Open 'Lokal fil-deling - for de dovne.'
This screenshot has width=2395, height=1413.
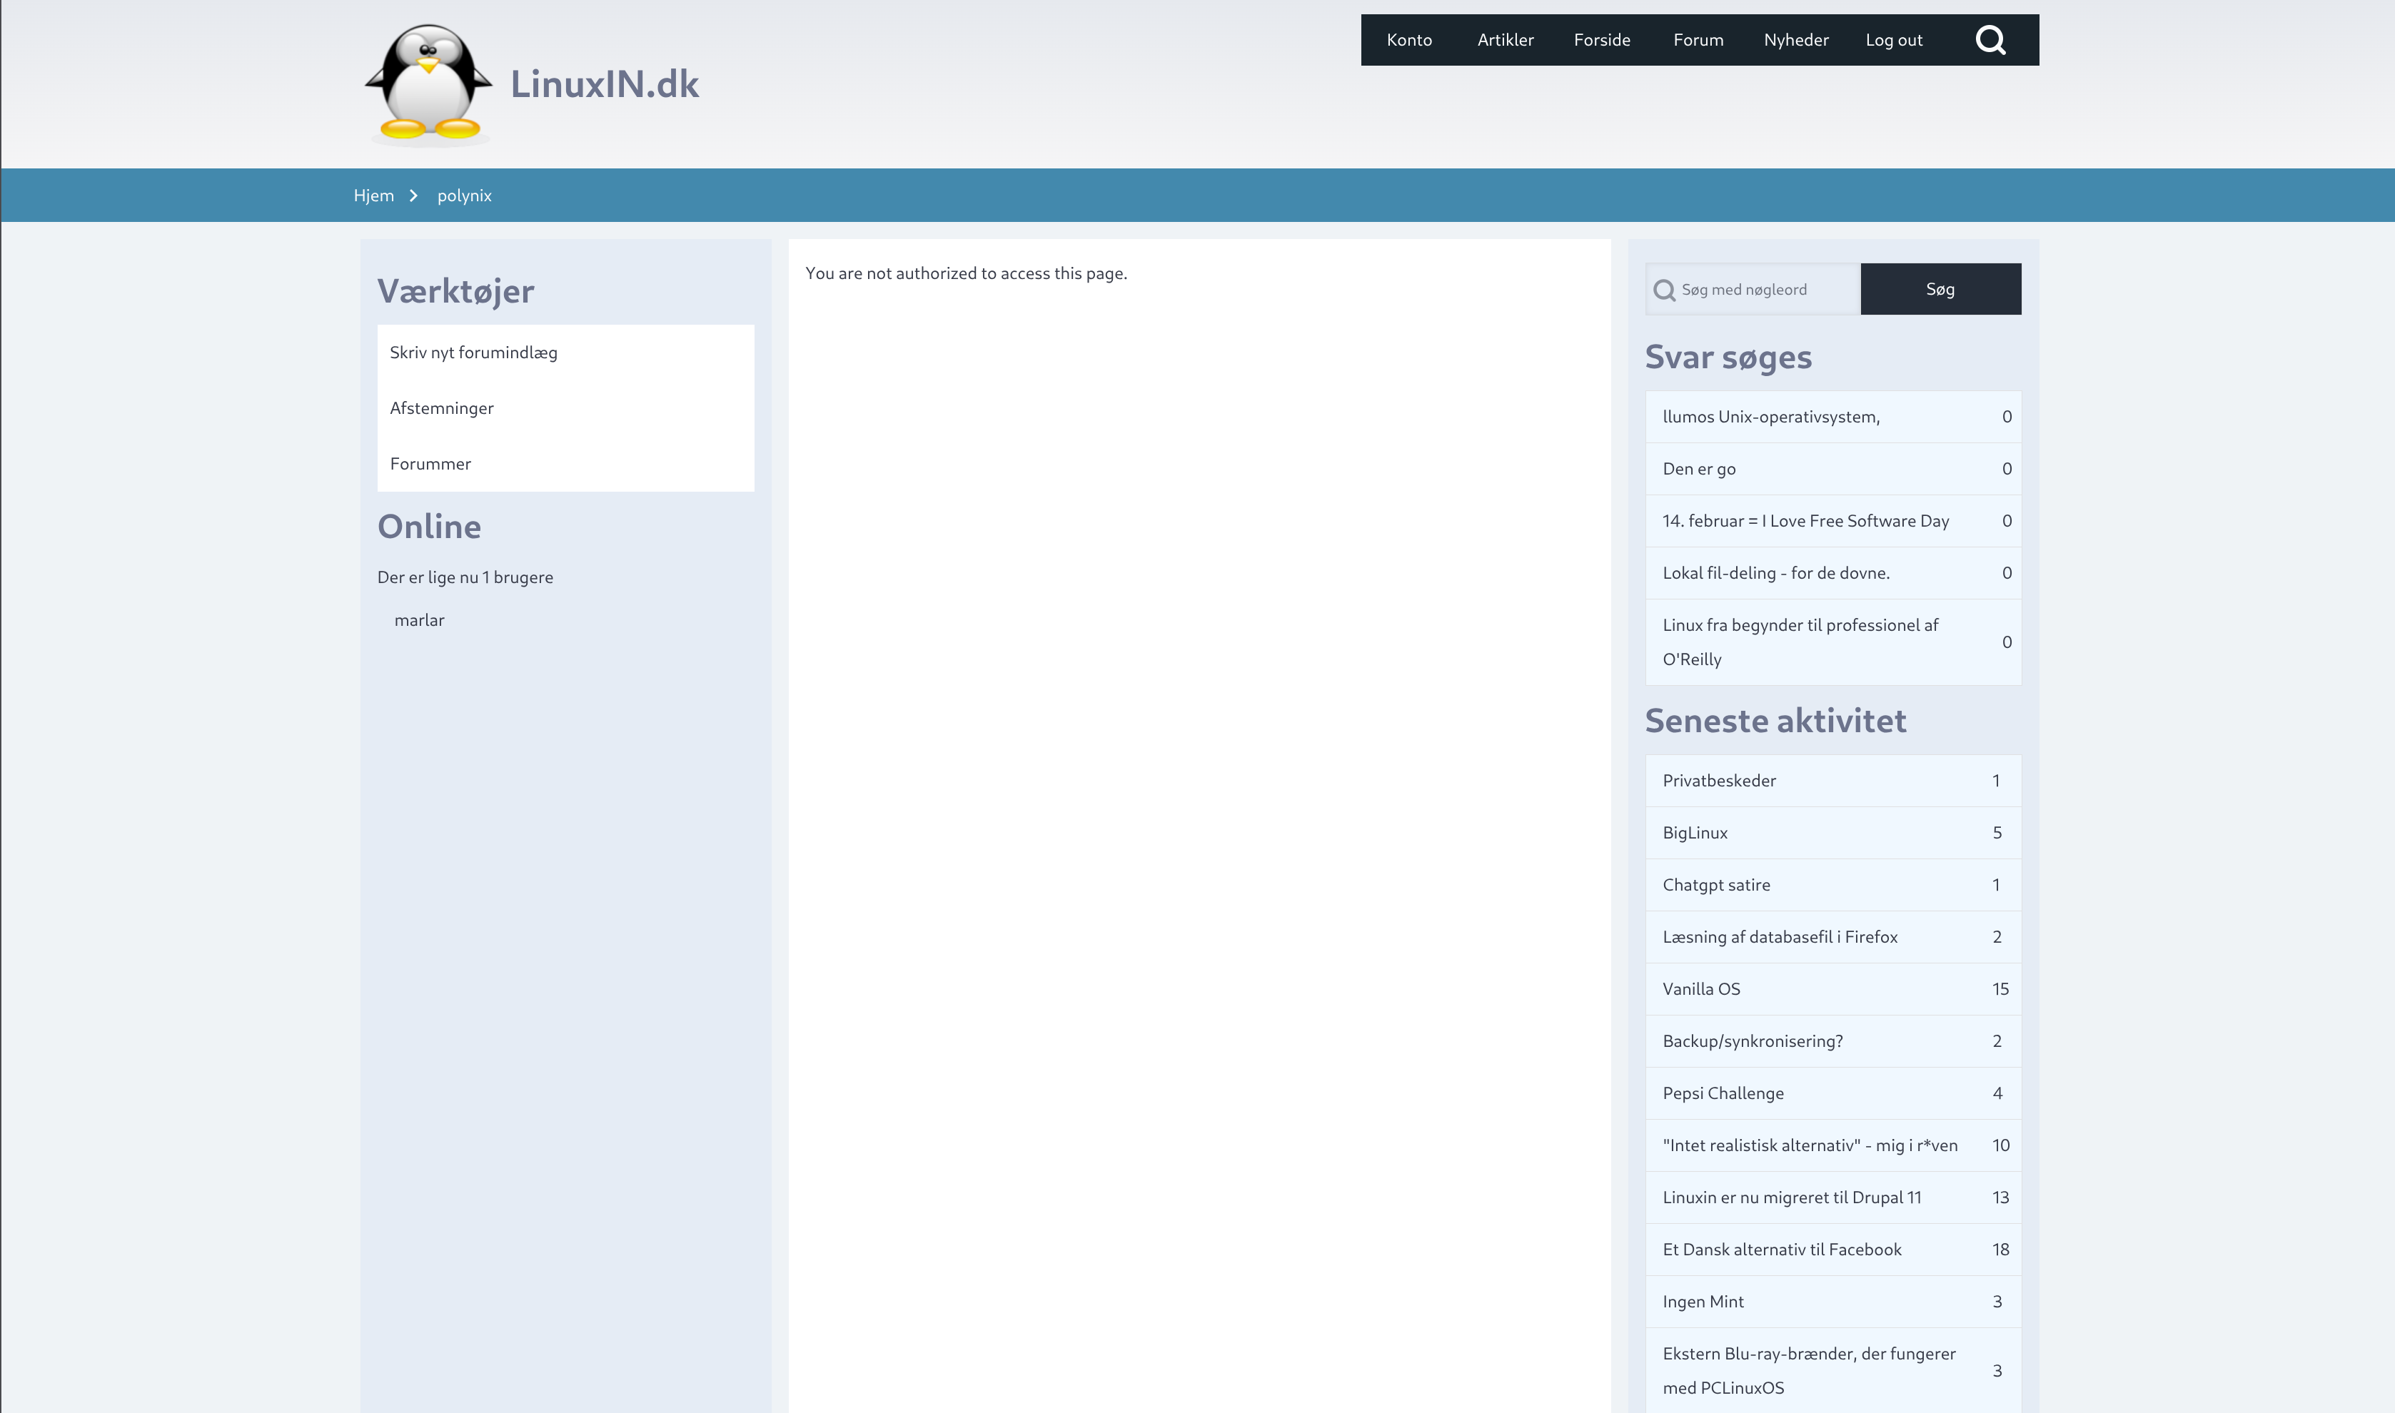point(1775,573)
